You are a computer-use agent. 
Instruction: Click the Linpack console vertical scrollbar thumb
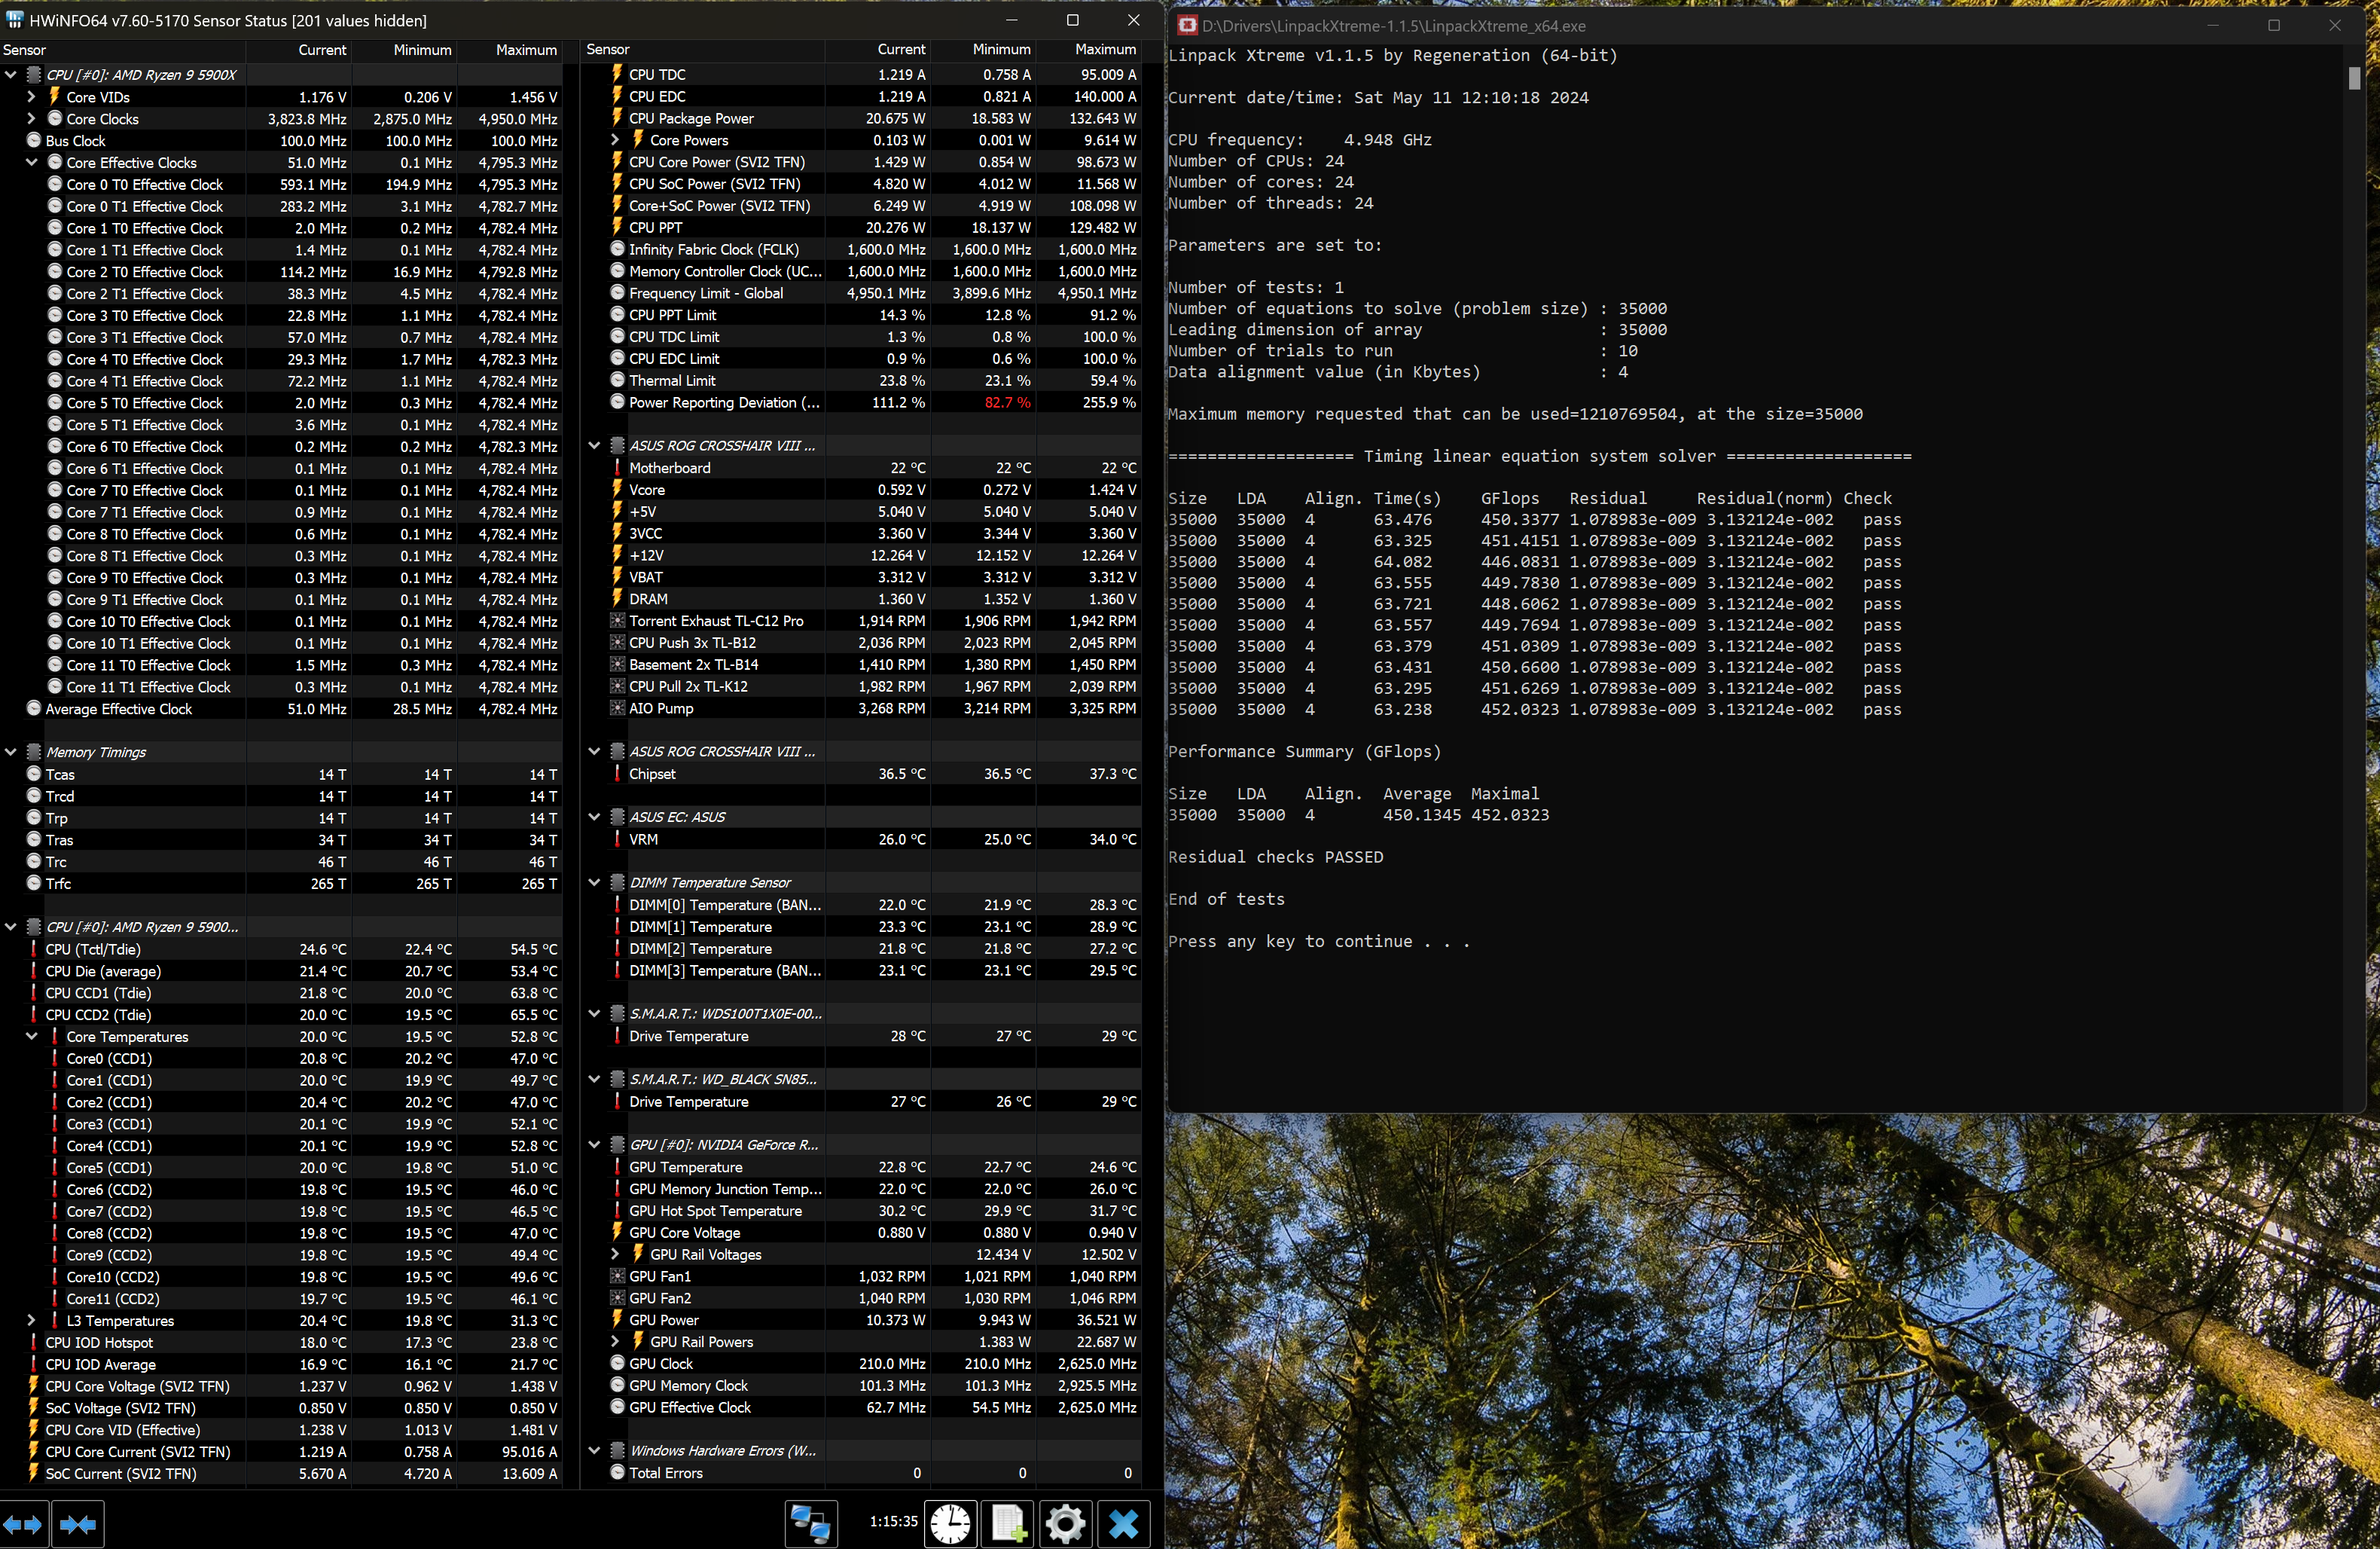point(2354,78)
